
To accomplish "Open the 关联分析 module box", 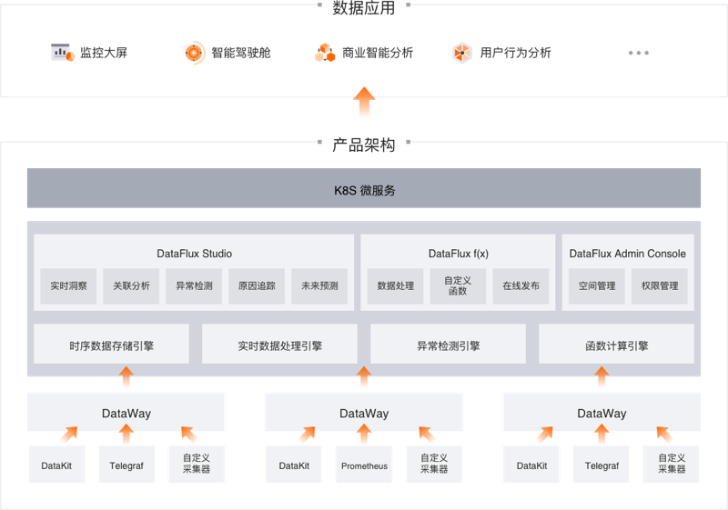I will pyautogui.click(x=131, y=286).
